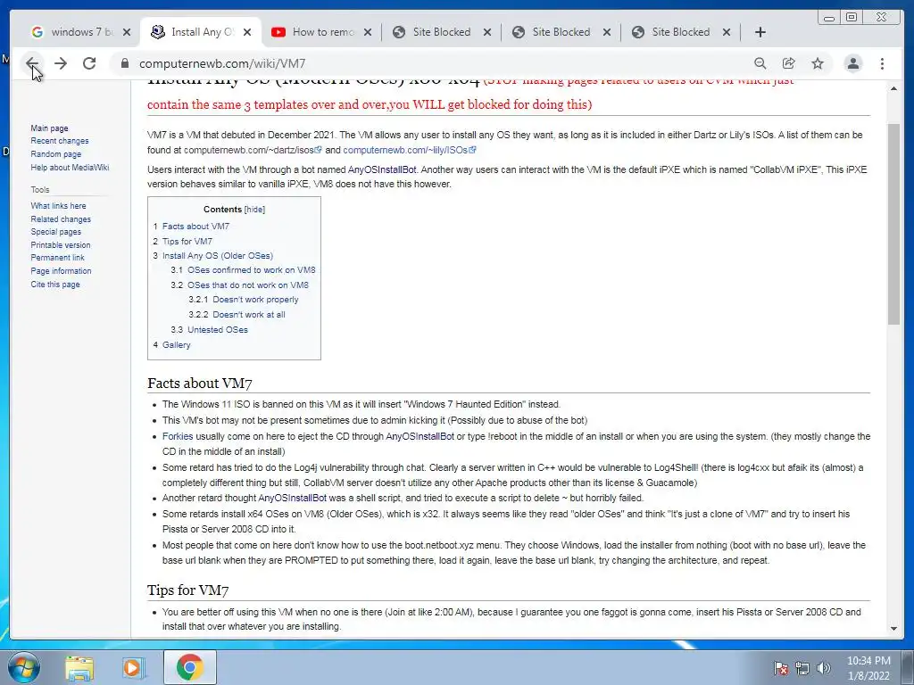Open Printable version link
Viewport: 914px width, 685px height.
[61, 245]
